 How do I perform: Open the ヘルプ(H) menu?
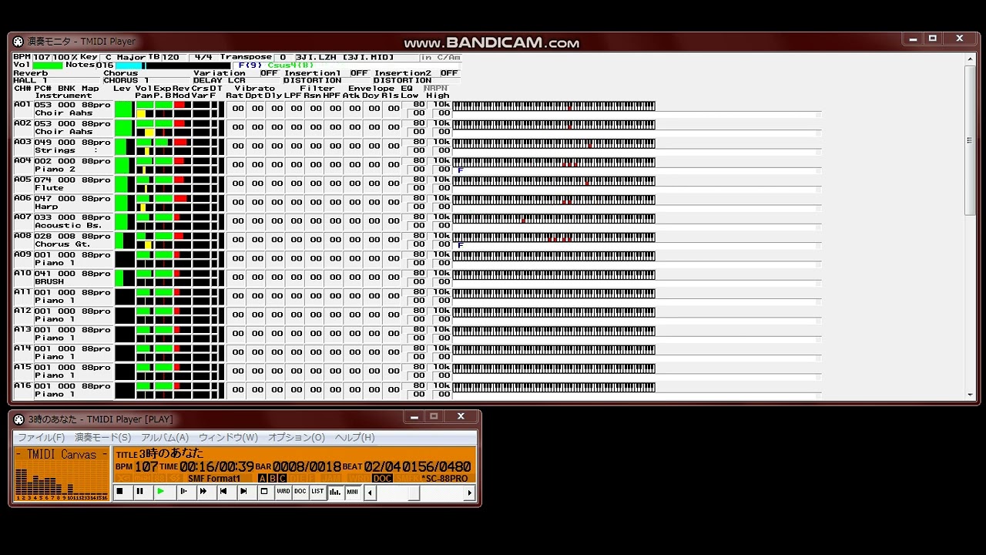354,437
